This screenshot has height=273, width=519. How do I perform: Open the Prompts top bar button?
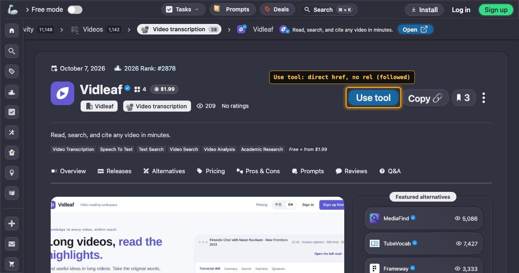click(232, 9)
